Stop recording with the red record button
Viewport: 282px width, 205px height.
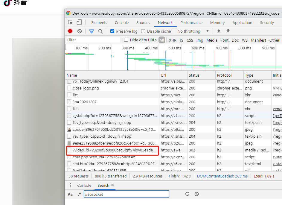tap(70, 31)
